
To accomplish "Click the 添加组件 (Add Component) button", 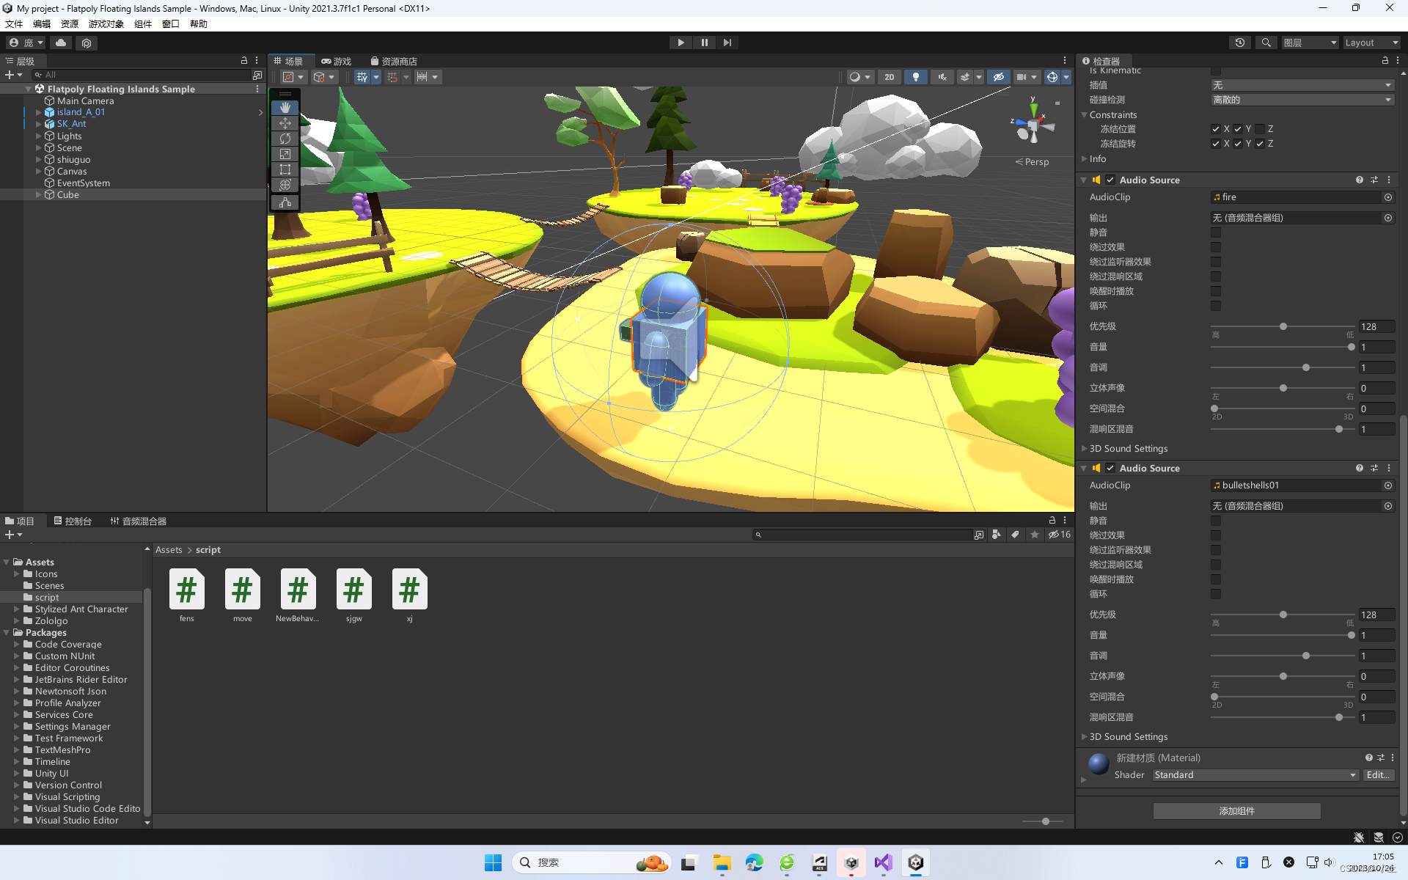I will click(x=1236, y=810).
